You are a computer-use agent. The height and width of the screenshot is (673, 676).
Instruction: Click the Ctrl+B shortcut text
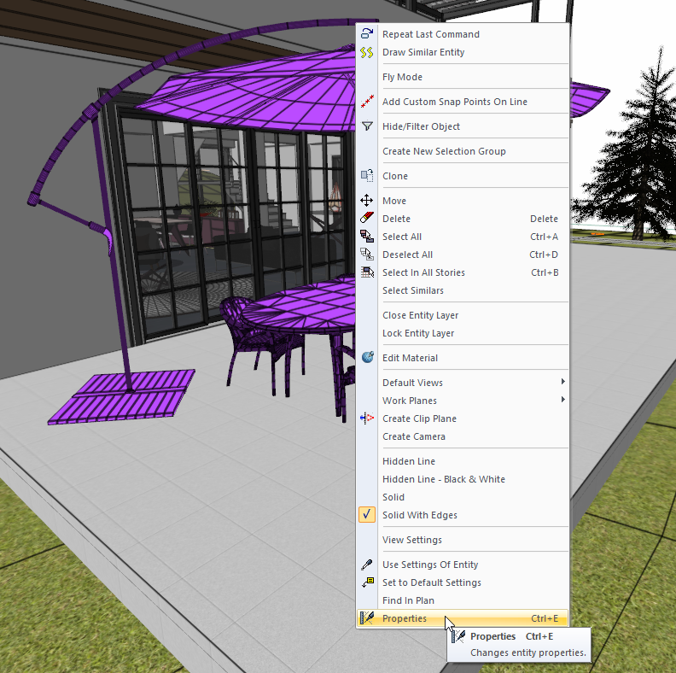tap(545, 272)
